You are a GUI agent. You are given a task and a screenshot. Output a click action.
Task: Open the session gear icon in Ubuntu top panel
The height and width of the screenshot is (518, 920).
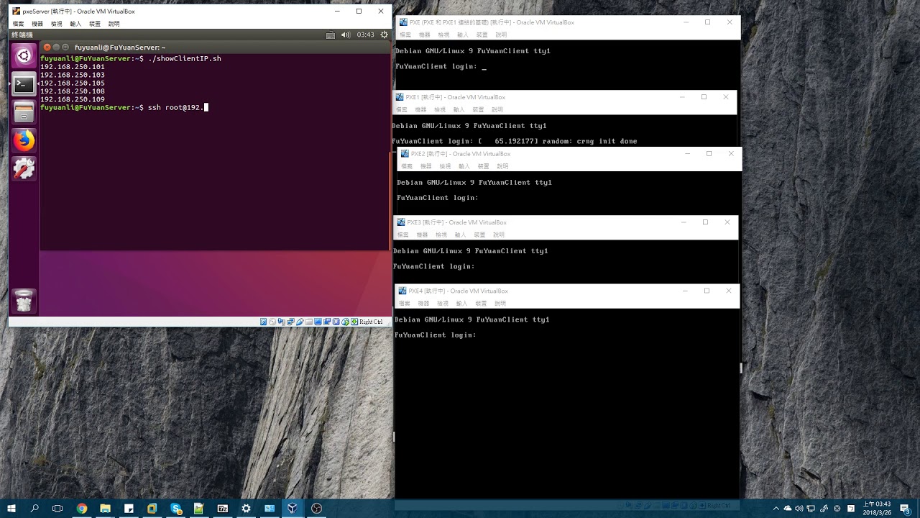pos(385,35)
